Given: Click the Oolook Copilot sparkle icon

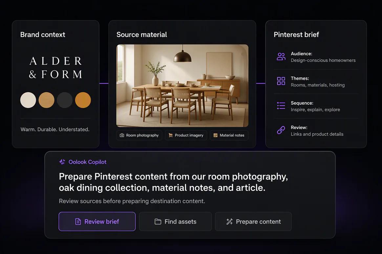Looking at the screenshot, I should click(x=62, y=162).
